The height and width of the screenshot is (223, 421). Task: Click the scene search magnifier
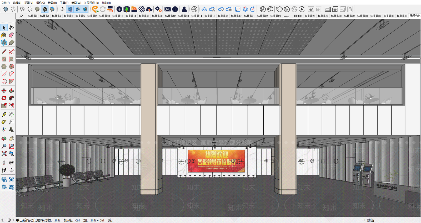click(x=21, y=16)
